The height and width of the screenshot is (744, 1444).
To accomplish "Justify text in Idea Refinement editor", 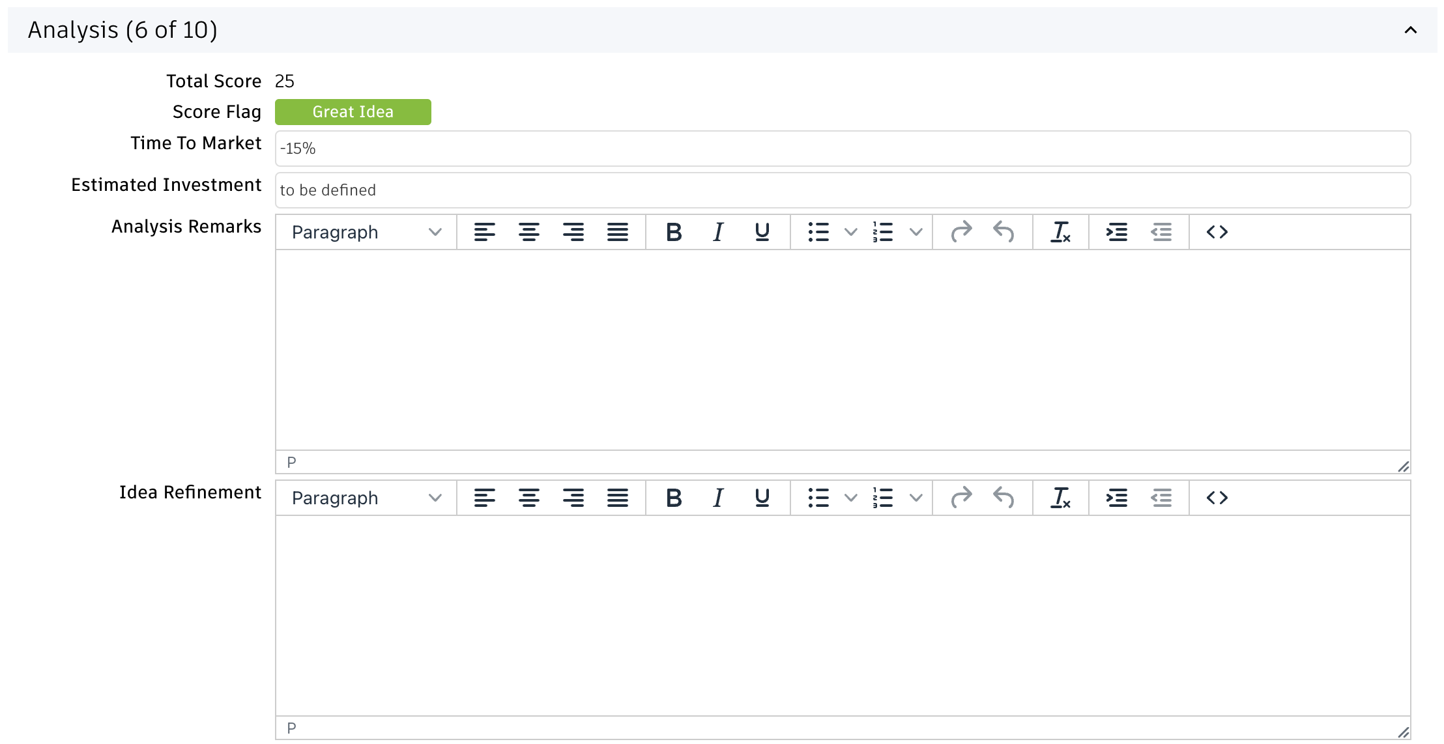I will [617, 498].
